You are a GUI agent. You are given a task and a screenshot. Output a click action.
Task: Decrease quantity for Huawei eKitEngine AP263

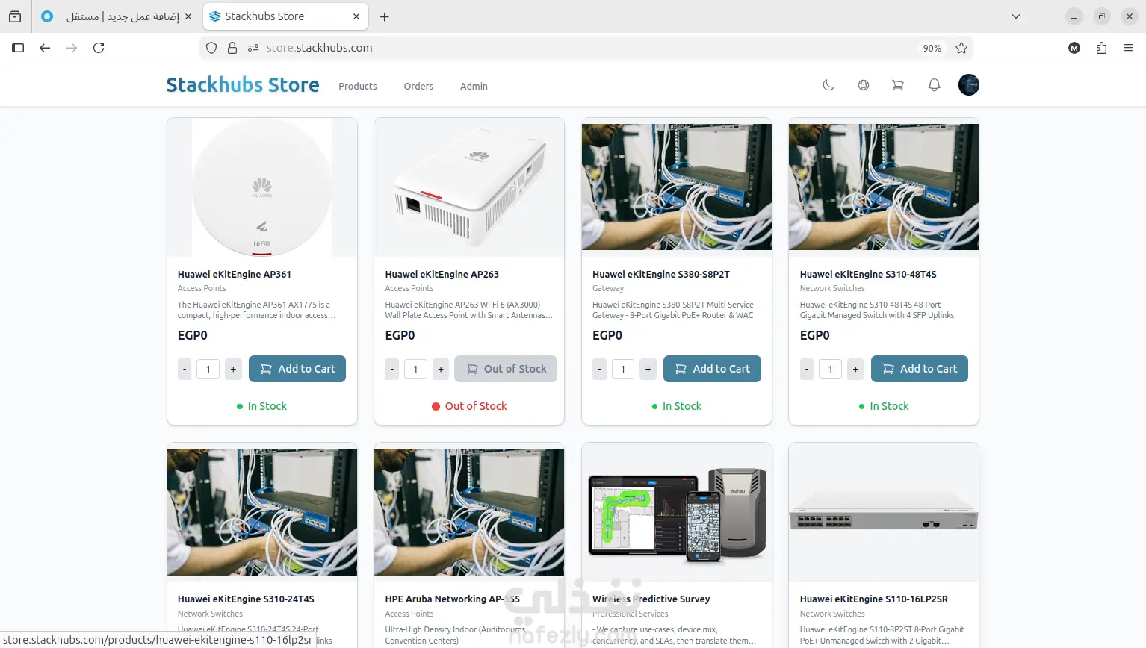pyautogui.click(x=392, y=369)
